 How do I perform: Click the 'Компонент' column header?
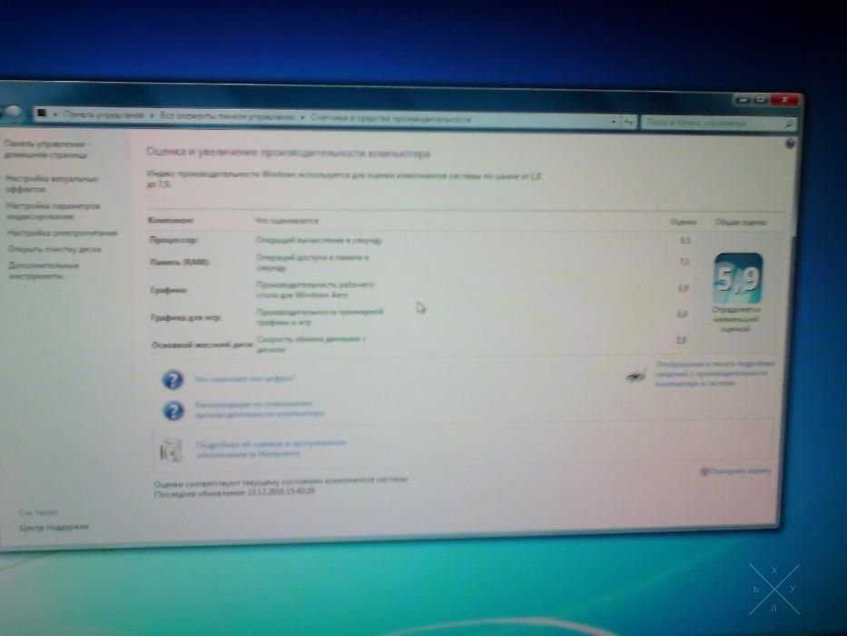pos(171,220)
